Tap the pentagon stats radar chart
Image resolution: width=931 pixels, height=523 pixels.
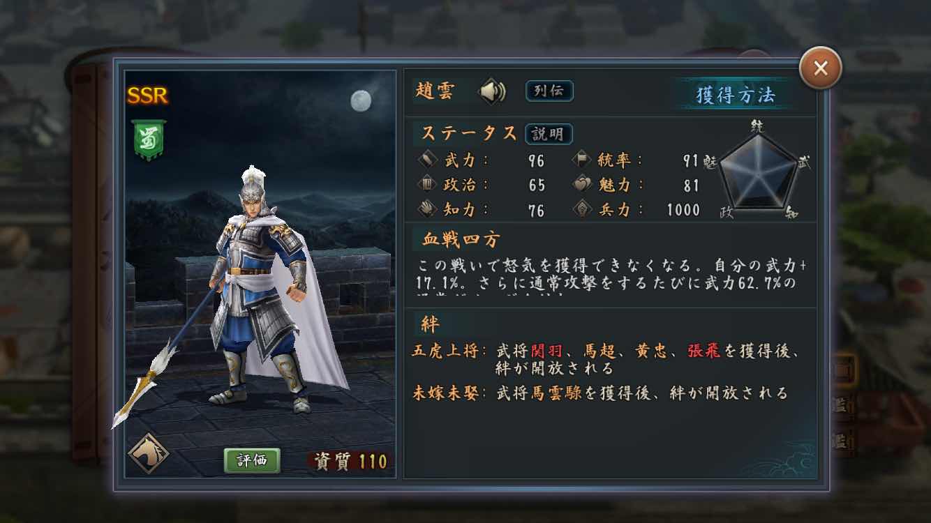pyautogui.click(x=758, y=169)
